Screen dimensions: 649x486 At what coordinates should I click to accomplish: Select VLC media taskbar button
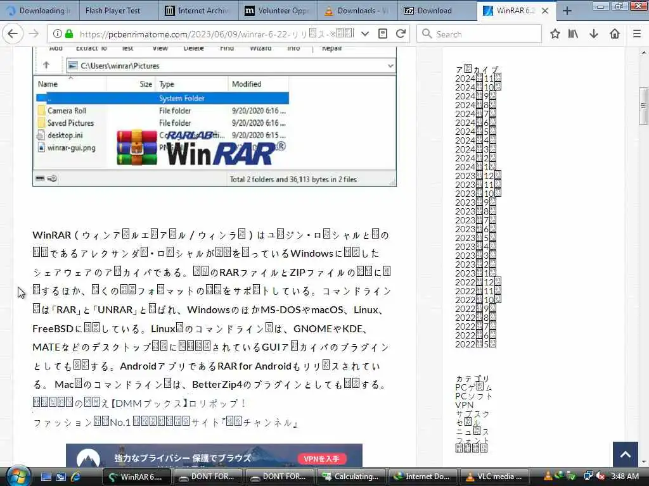click(495, 477)
